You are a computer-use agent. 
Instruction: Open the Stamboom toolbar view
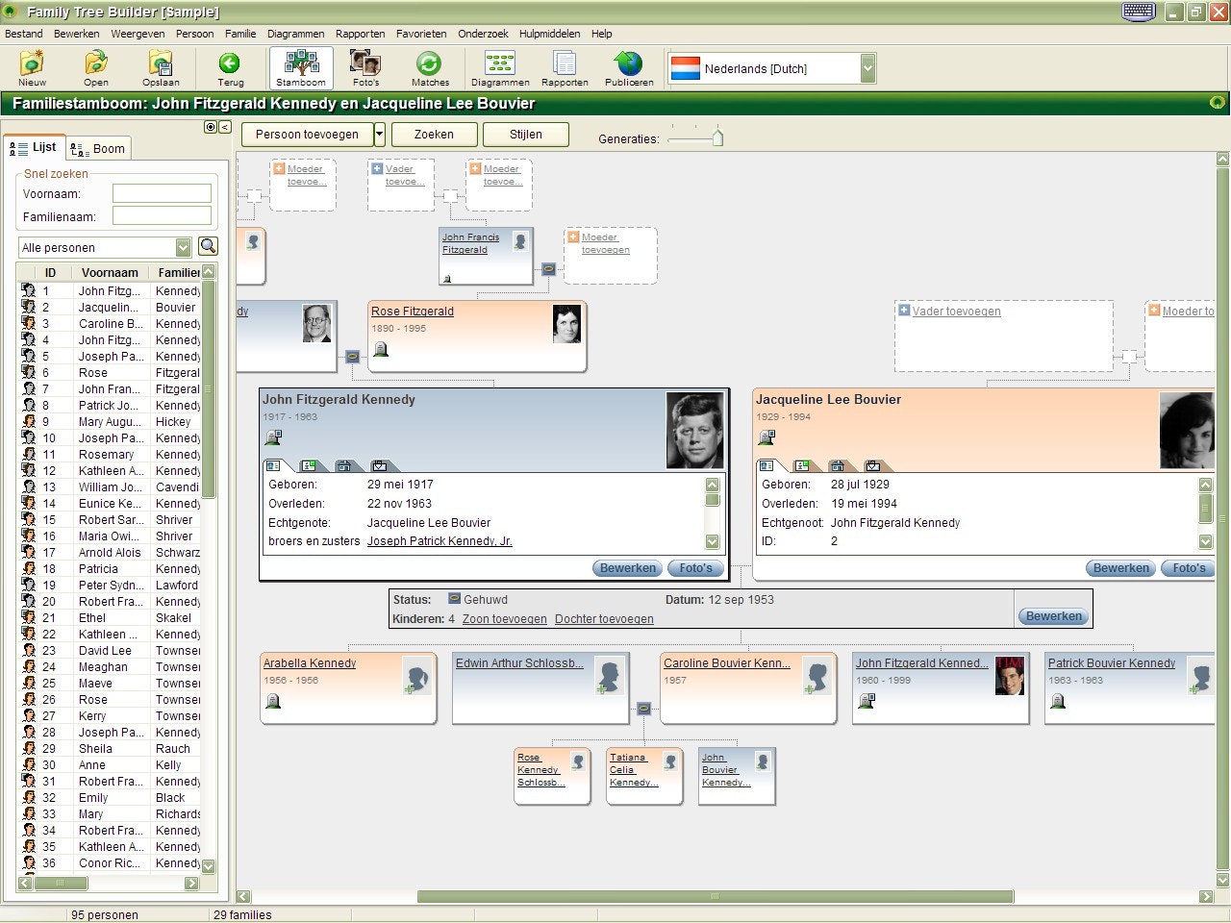pyautogui.click(x=300, y=67)
